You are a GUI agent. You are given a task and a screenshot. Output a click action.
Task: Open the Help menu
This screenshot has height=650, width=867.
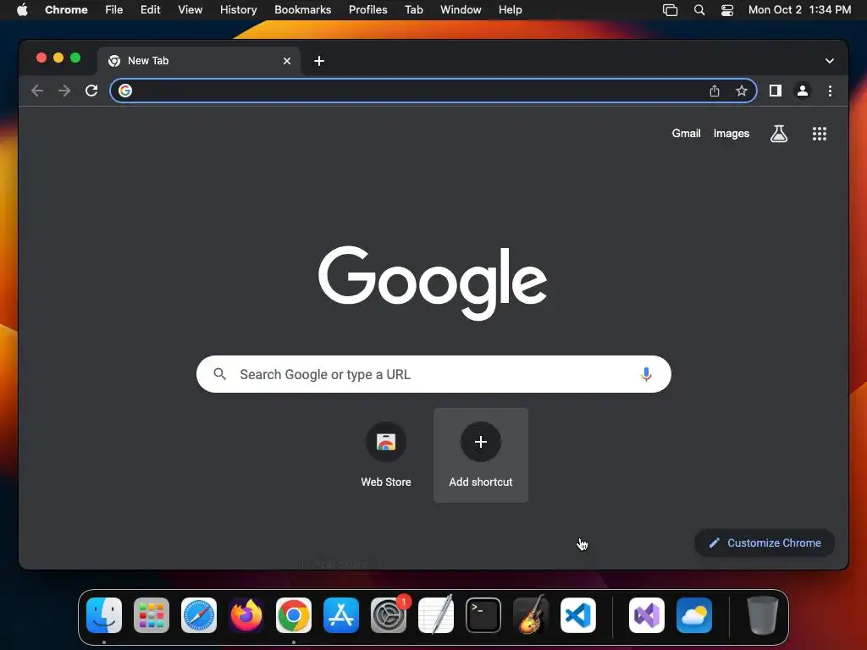click(x=510, y=9)
